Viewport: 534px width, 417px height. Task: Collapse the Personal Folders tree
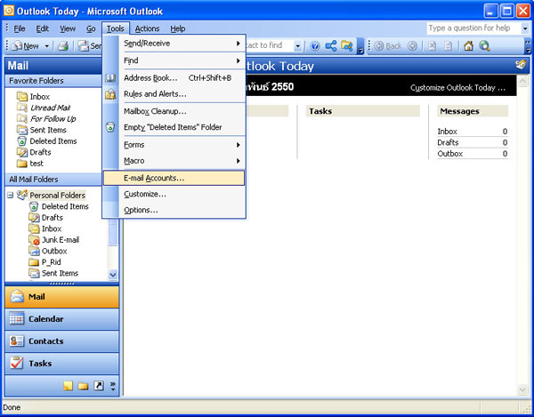(x=10, y=195)
